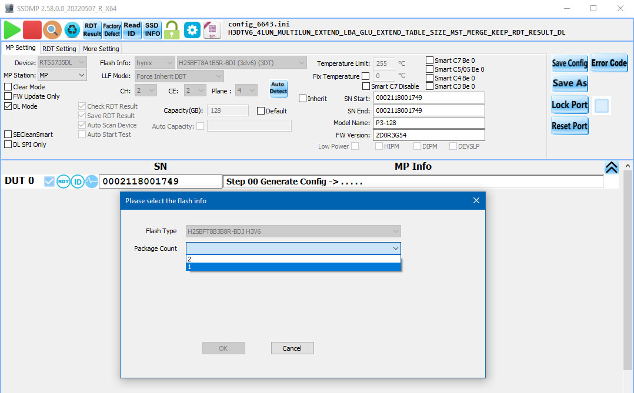This screenshot has height=393, width=634.
Task: Collapse the Package Count dropdown arrow
Action: coord(395,248)
